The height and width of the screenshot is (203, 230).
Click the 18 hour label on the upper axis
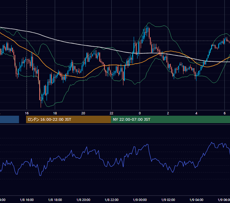click(55, 113)
